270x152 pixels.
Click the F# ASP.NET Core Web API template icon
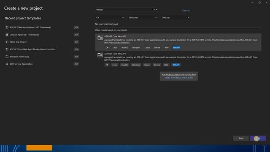click(x=100, y=55)
